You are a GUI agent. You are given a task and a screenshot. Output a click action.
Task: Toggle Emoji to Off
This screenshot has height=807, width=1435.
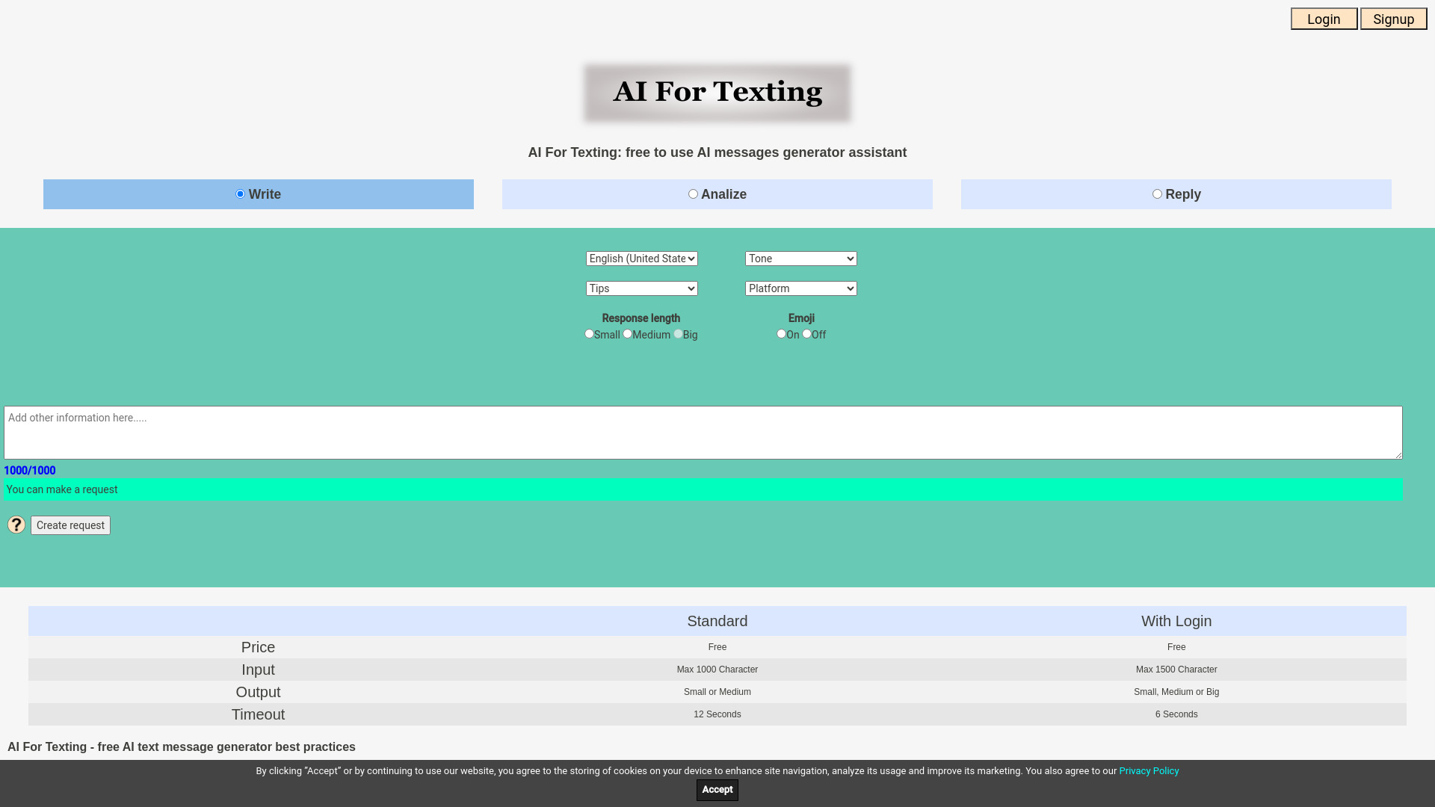pos(806,334)
